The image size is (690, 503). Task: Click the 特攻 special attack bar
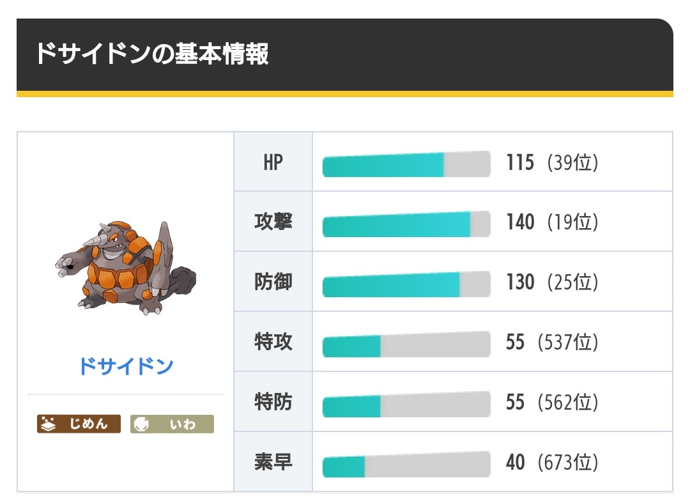click(x=406, y=344)
